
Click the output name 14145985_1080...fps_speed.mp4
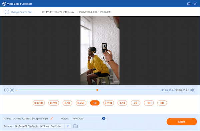coord(30,118)
